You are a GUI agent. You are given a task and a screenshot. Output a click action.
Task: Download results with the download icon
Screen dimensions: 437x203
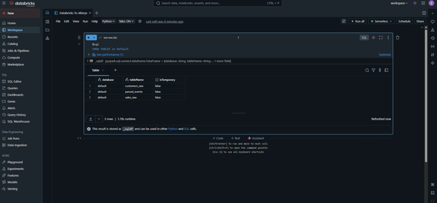[91, 119]
